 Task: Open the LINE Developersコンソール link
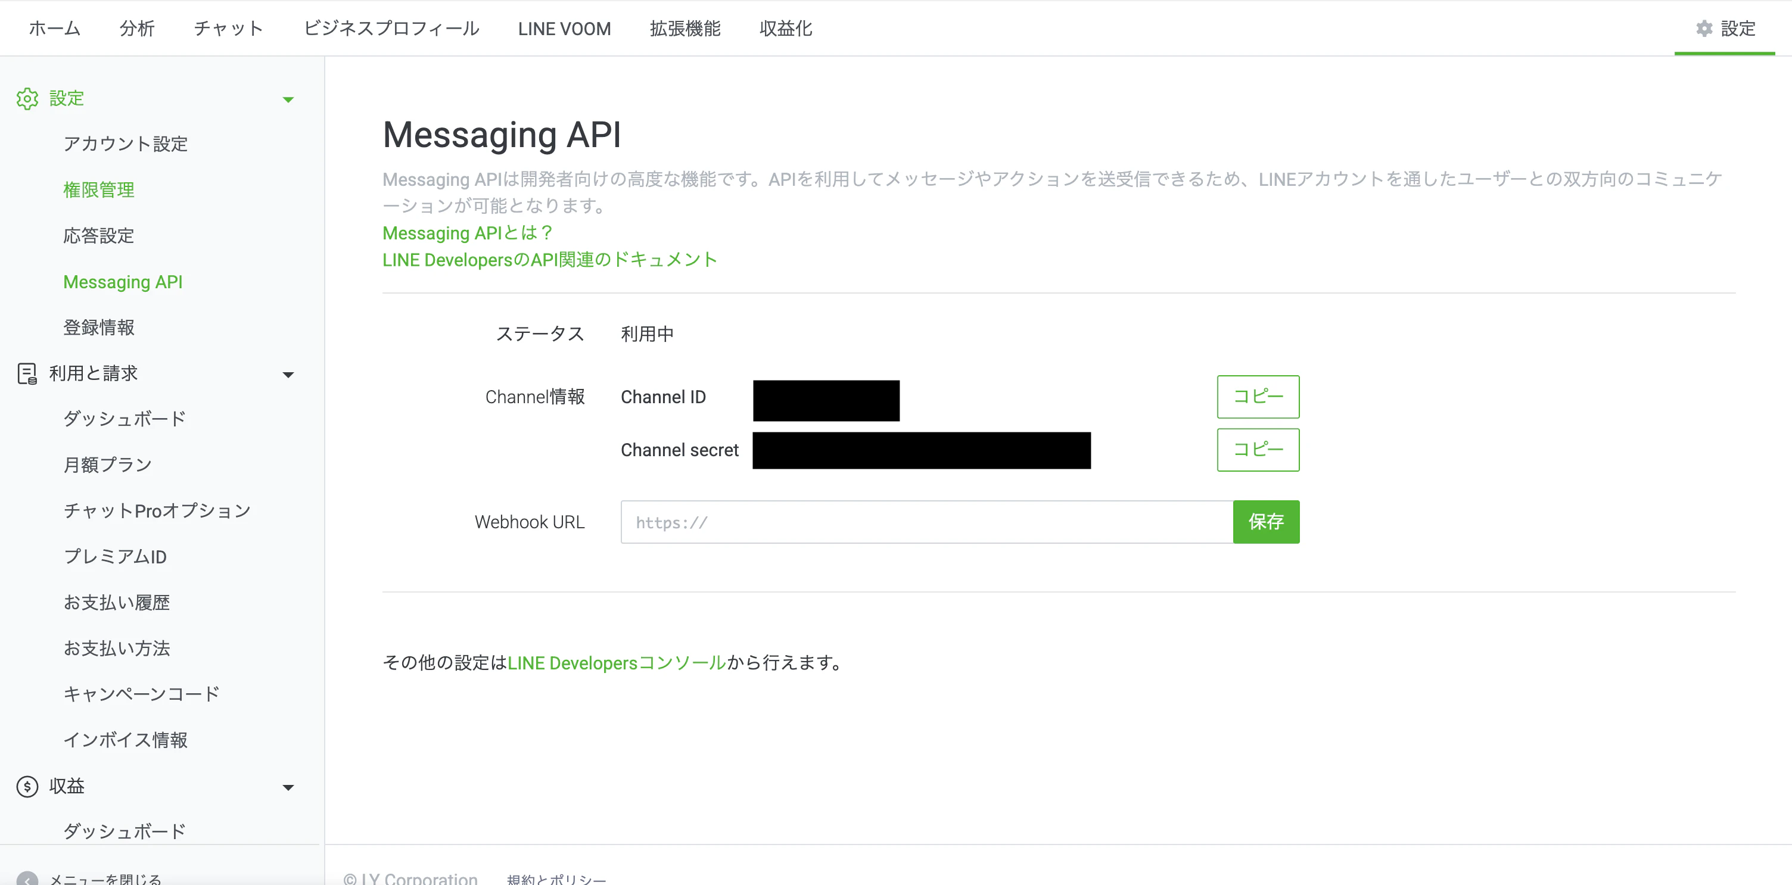click(617, 663)
